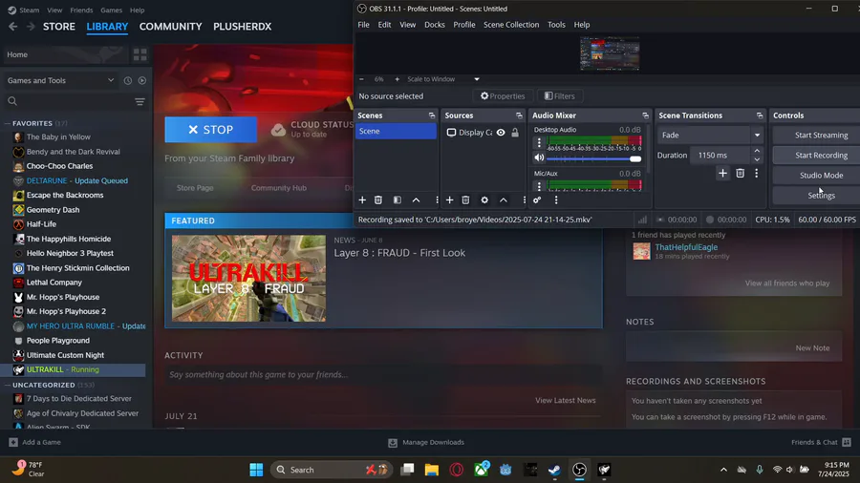Toggle OBS Studio Mode
This screenshot has height=483, width=860.
click(x=821, y=176)
